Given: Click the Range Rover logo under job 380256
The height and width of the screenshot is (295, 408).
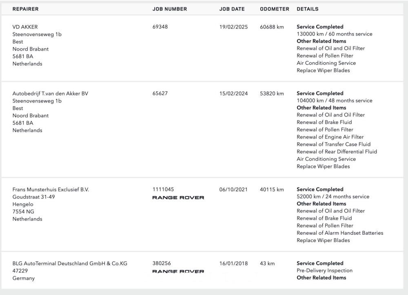Looking at the screenshot, I should pyautogui.click(x=178, y=271).
